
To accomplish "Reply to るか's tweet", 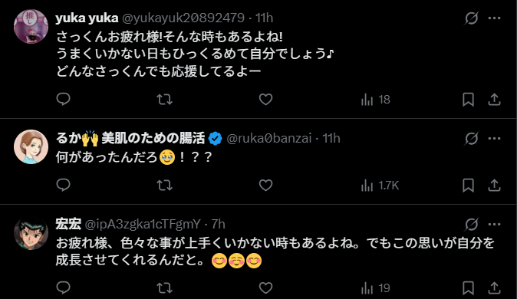I will (x=64, y=186).
